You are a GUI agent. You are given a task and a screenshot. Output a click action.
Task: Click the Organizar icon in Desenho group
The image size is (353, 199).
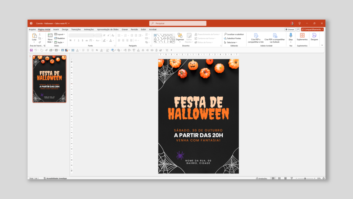pos(180,36)
